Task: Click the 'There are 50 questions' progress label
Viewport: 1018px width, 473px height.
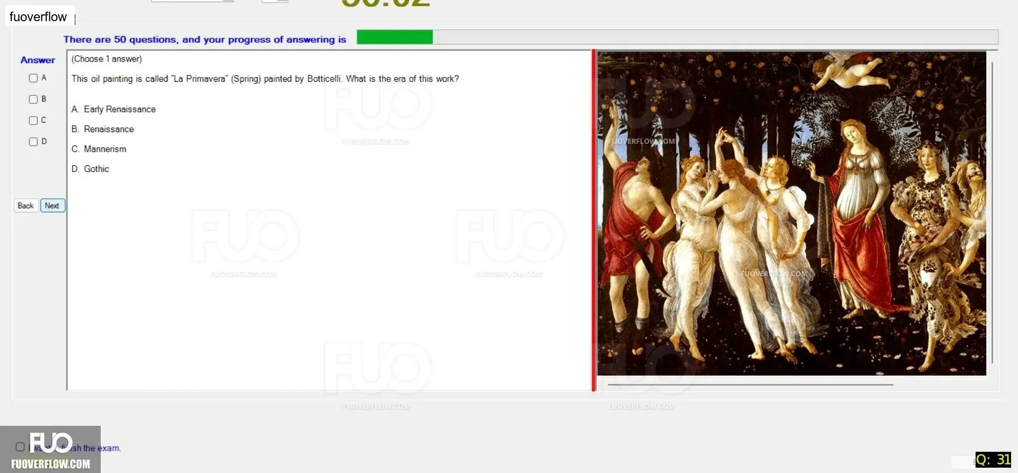Action: coord(205,39)
